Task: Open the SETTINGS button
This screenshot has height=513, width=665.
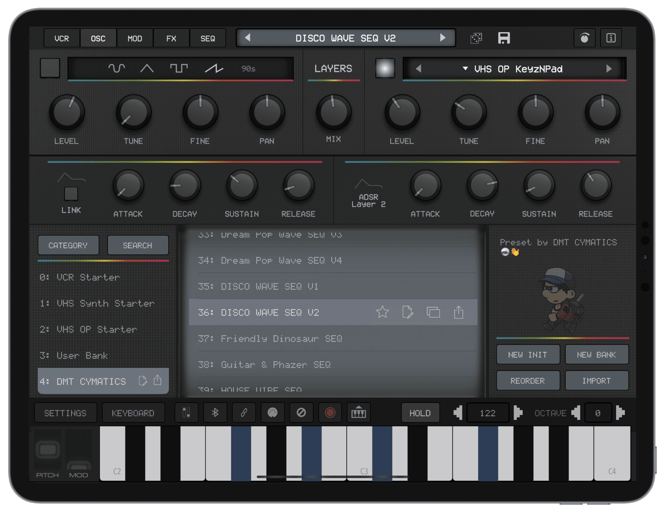Action: (x=65, y=413)
